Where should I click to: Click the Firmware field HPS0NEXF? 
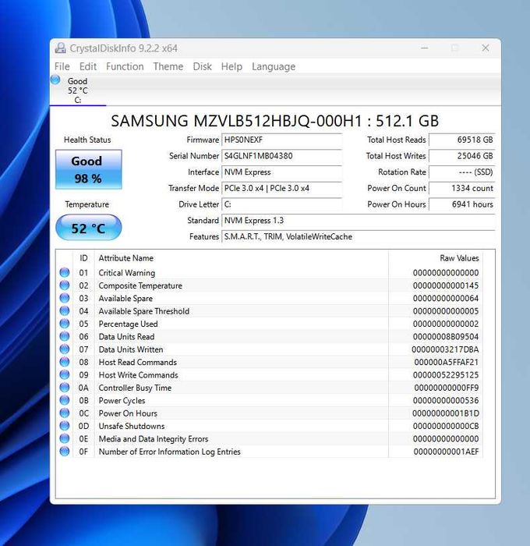(282, 140)
